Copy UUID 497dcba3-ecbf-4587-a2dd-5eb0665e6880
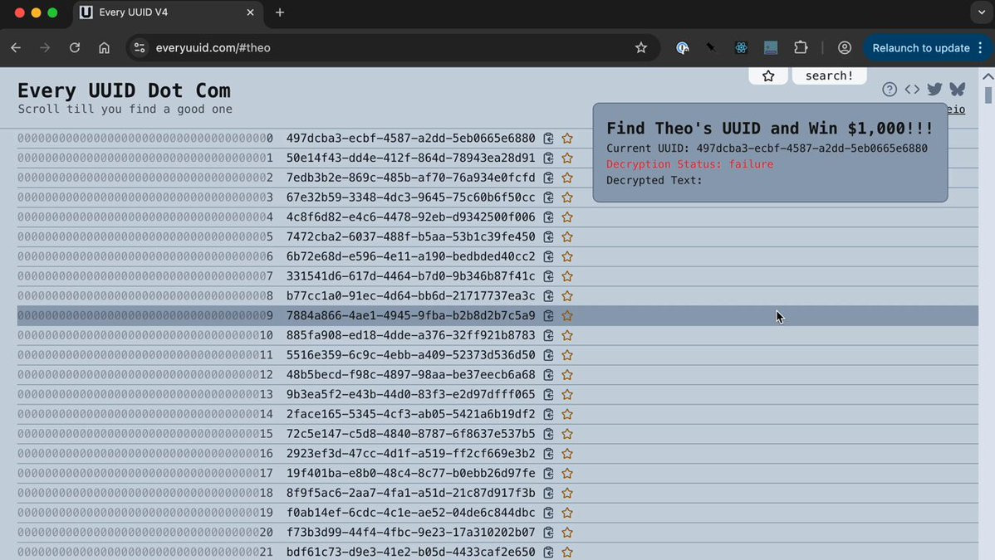This screenshot has width=995, height=560. pyautogui.click(x=548, y=139)
